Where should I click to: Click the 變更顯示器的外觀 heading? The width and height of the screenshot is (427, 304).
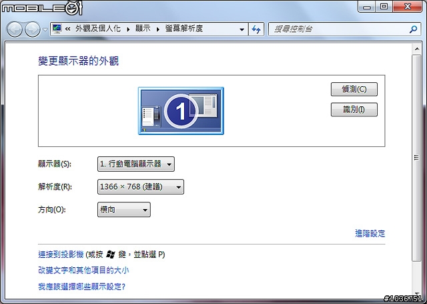[79, 61]
